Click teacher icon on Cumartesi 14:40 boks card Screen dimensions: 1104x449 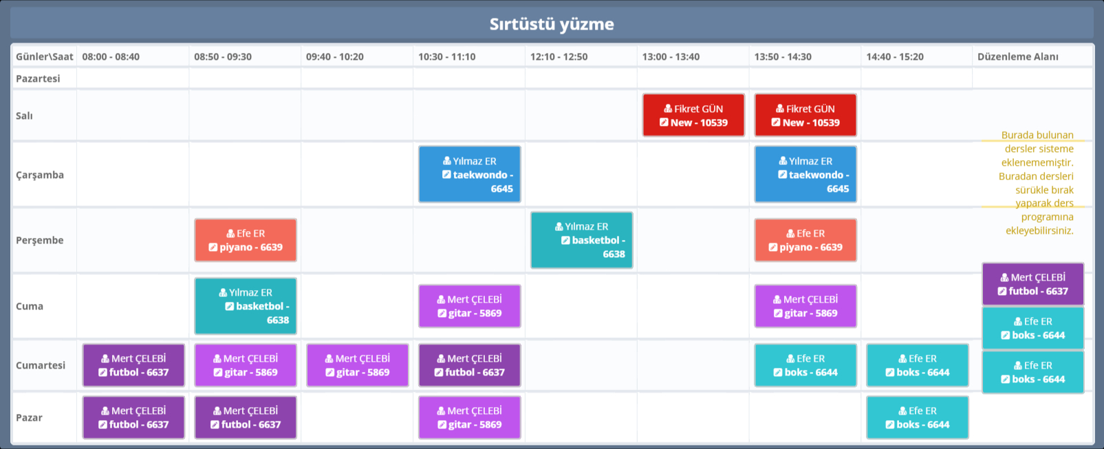click(x=902, y=359)
